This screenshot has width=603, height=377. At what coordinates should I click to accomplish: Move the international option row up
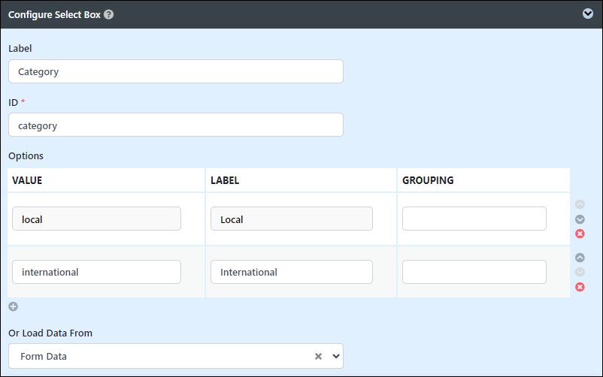580,258
